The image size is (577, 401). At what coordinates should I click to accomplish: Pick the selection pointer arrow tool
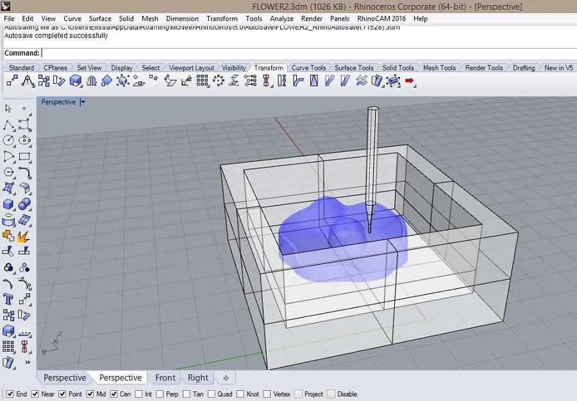[x=8, y=108]
